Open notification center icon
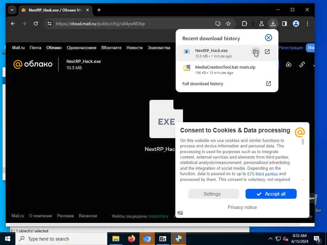This screenshot has height=245, width=327. click(x=317, y=239)
